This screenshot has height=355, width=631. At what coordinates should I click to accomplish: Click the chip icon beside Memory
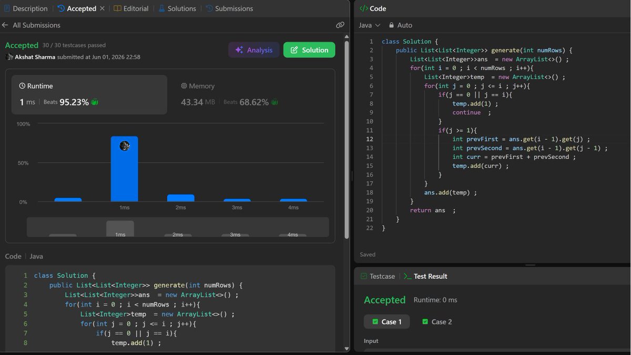184,86
